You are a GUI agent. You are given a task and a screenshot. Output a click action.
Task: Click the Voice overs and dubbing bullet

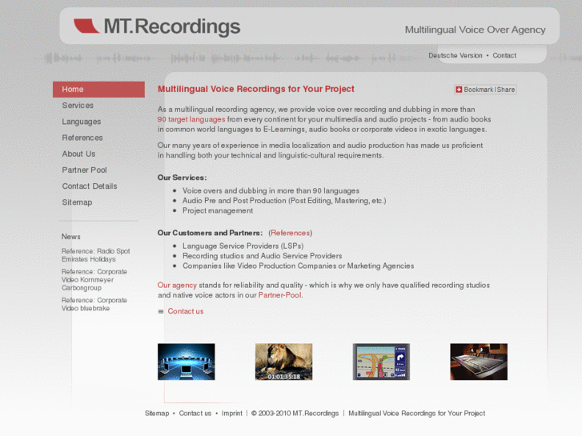(271, 190)
